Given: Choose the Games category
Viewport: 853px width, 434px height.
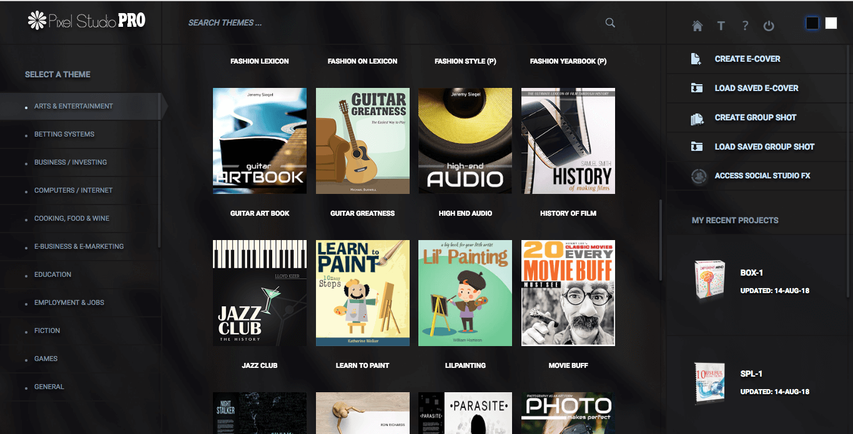Looking at the screenshot, I should (x=80, y=359).
